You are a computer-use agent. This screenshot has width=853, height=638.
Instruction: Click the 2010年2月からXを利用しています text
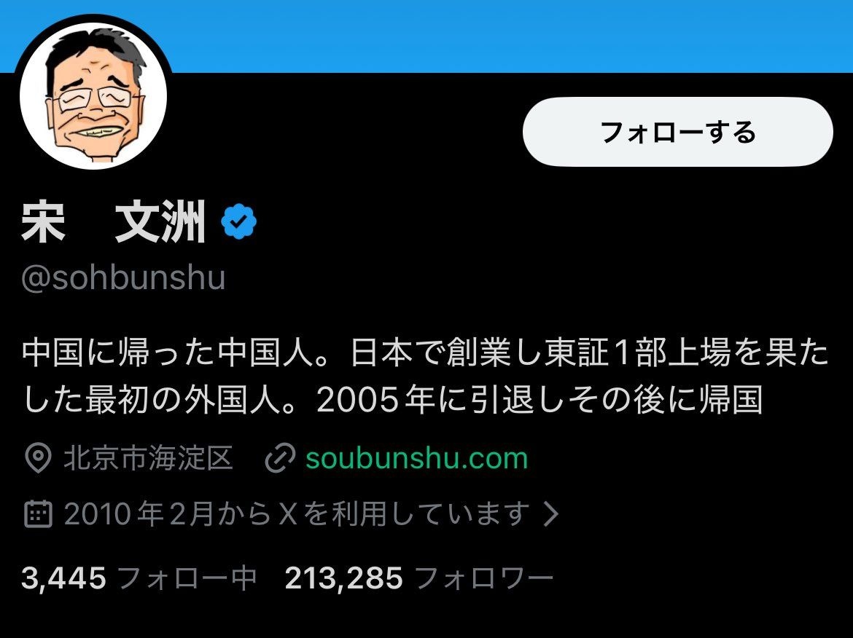pyautogui.click(x=297, y=513)
